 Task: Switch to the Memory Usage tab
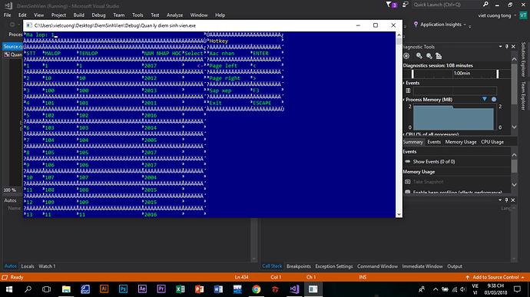[x=460, y=142]
